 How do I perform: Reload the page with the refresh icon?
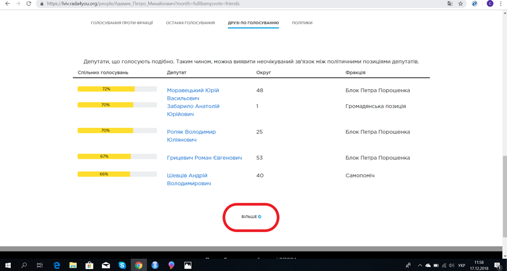tap(29, 4)
